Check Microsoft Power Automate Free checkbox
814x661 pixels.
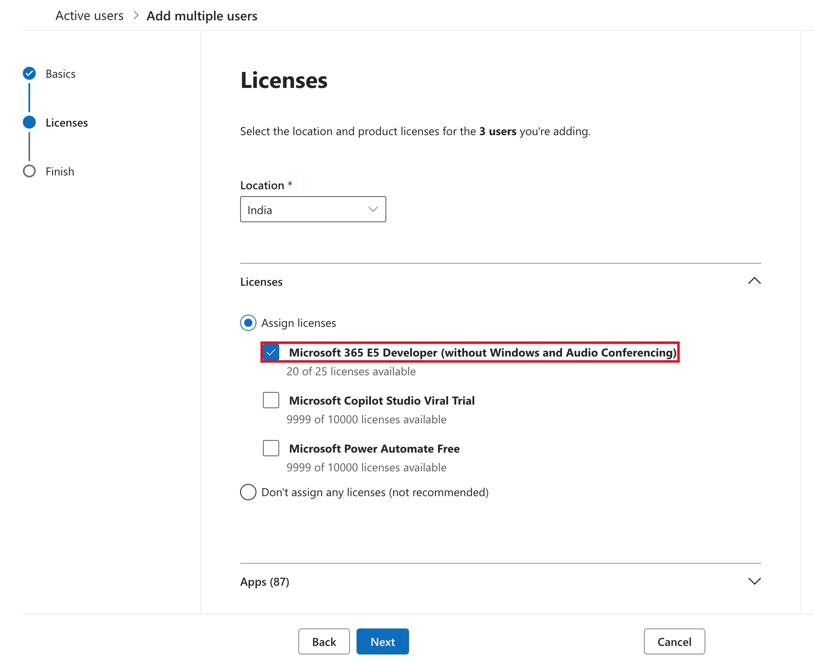pyautogui.click(x=271, y=448)
